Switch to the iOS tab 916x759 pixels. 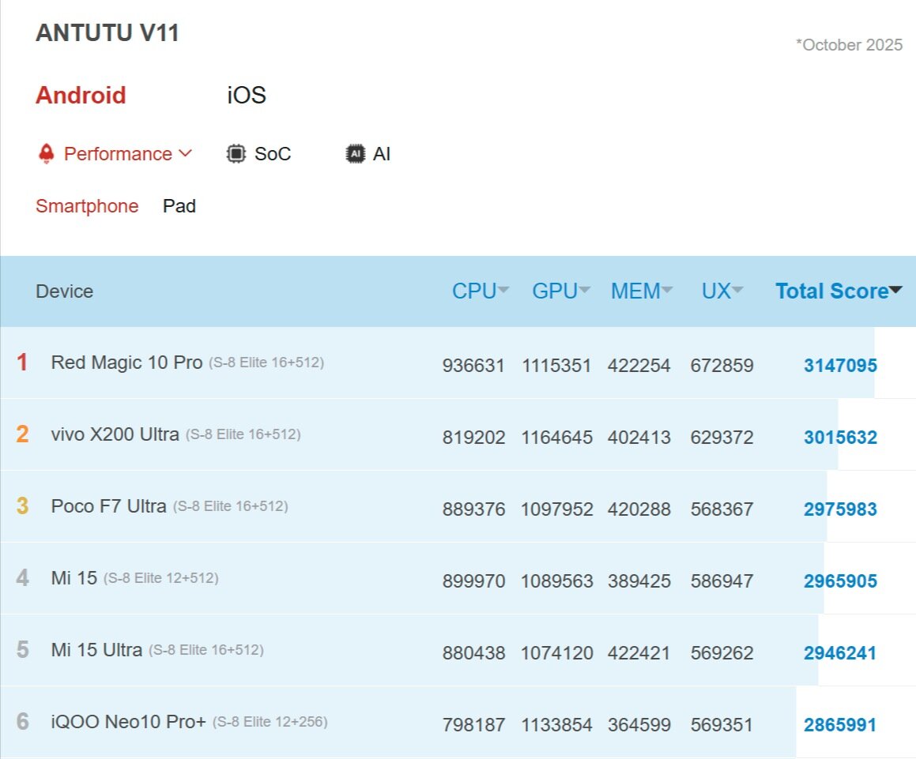[247, 96]
